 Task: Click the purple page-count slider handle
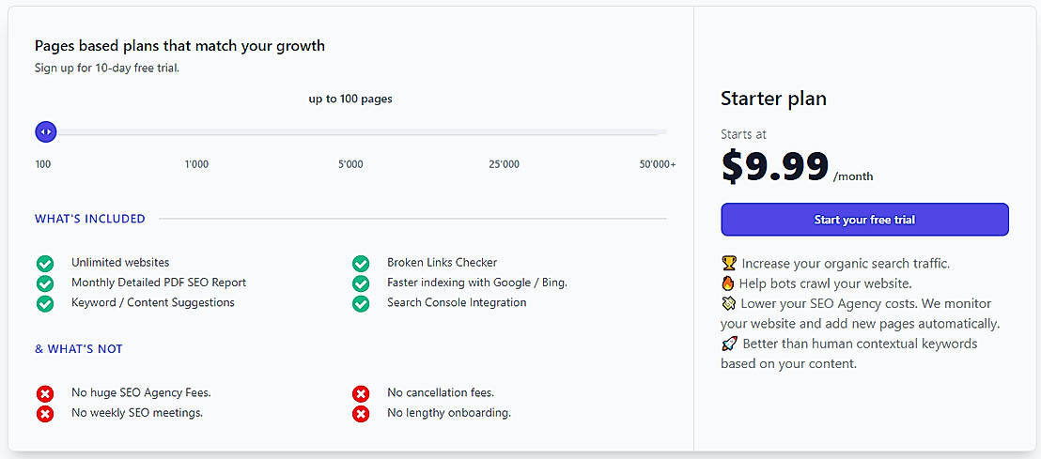coord(46,132)
